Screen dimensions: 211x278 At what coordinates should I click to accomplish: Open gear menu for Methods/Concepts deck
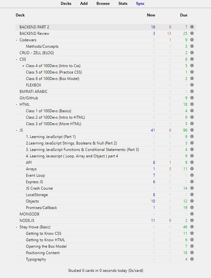192,46
